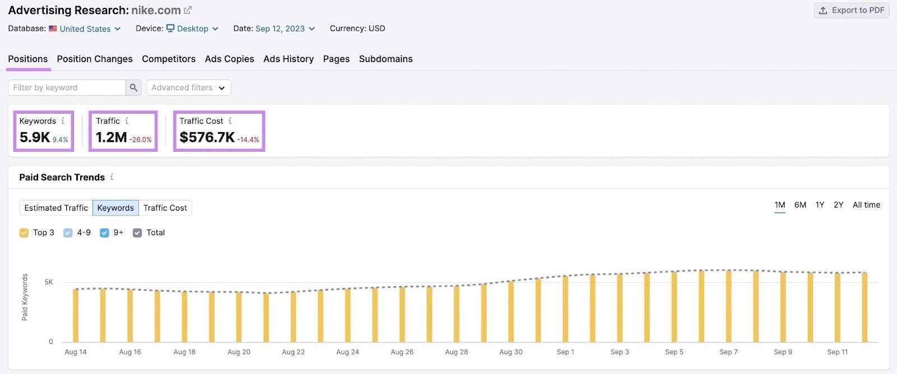Image resolution: width=897 pixels, height=374 pixels.
Task: Click the Filter by keyword field
Action: tap(67, 87)
